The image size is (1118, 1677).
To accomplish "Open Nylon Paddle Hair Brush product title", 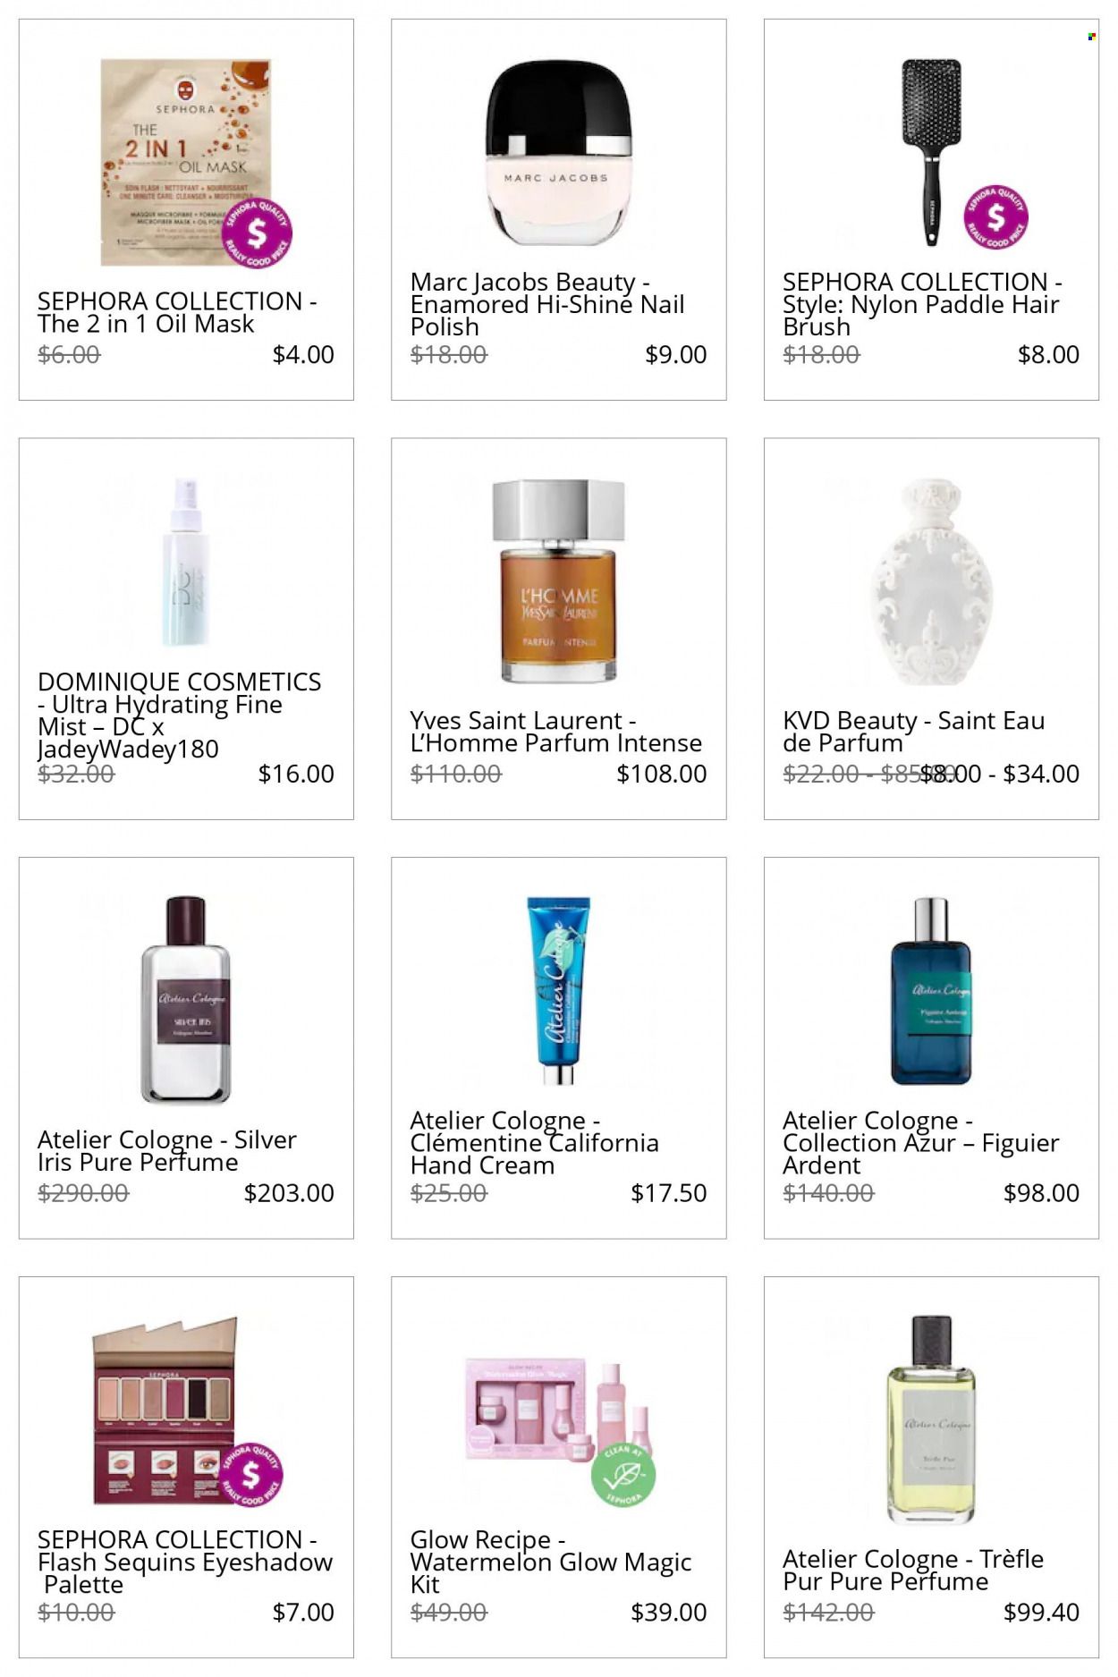I will (922, 304).
